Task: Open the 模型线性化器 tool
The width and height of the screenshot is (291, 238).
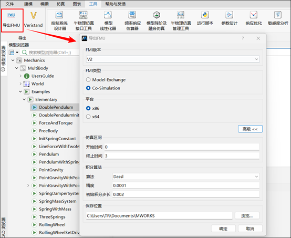Action: [108, 20]
